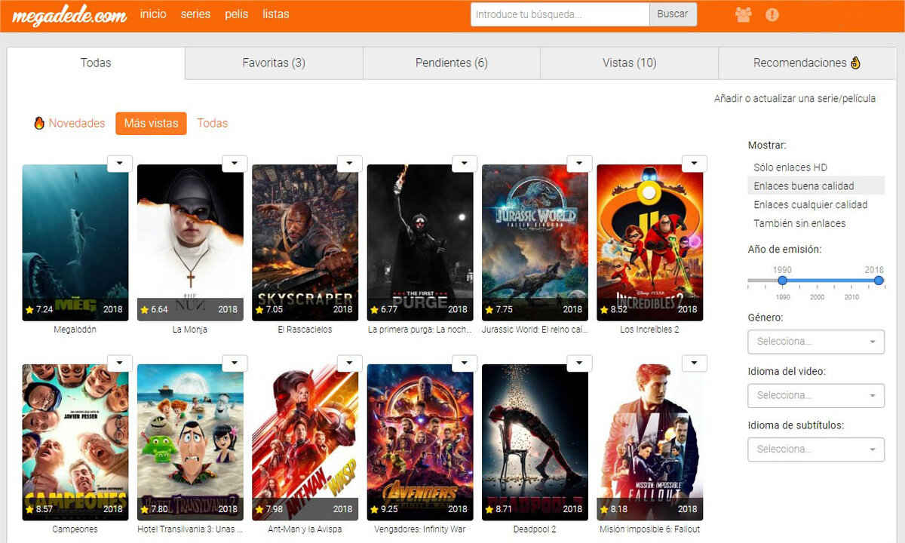This screenshot has width=905, height=543.
Task: Select the Enlaces buena calidad filter
Action: 816,186
